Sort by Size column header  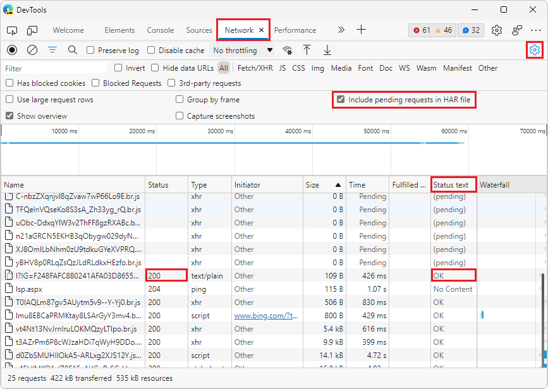point(324,185)
